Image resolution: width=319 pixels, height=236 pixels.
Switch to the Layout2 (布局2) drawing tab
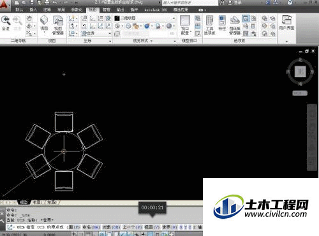click(52, 202)
